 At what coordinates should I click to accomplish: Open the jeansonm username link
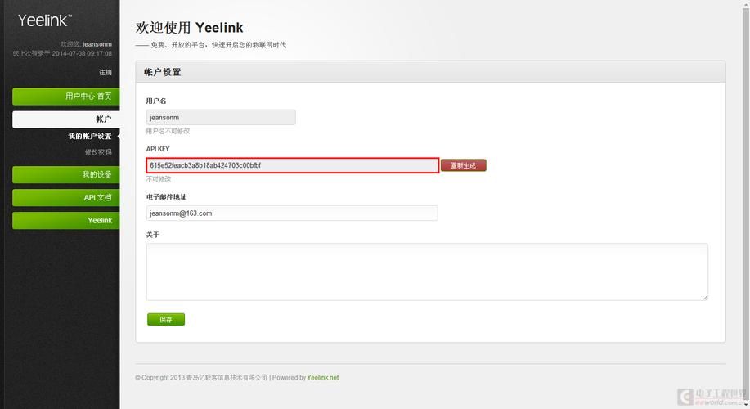pyautogui.click(x=97, y=44)
